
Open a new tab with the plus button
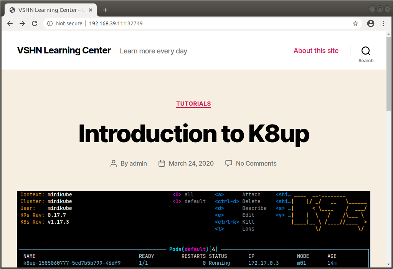[x=105, y=10]
